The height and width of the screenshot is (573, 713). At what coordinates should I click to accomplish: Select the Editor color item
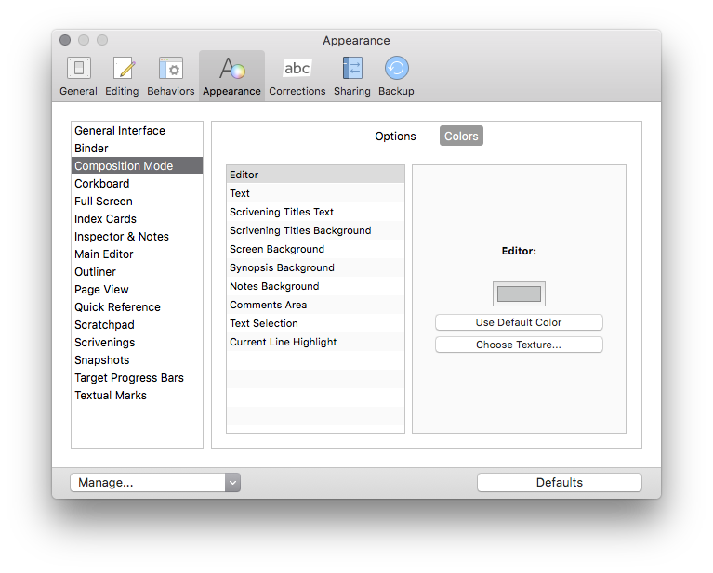tap(315, 175)
